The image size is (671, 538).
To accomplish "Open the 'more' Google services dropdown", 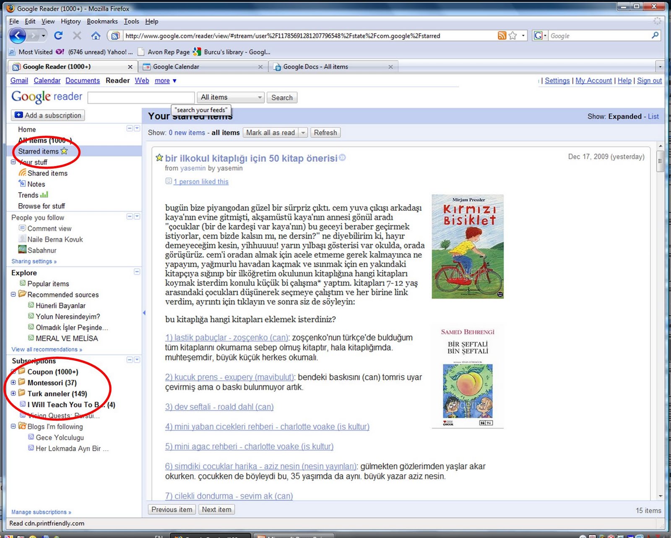I will pos(166,81).
